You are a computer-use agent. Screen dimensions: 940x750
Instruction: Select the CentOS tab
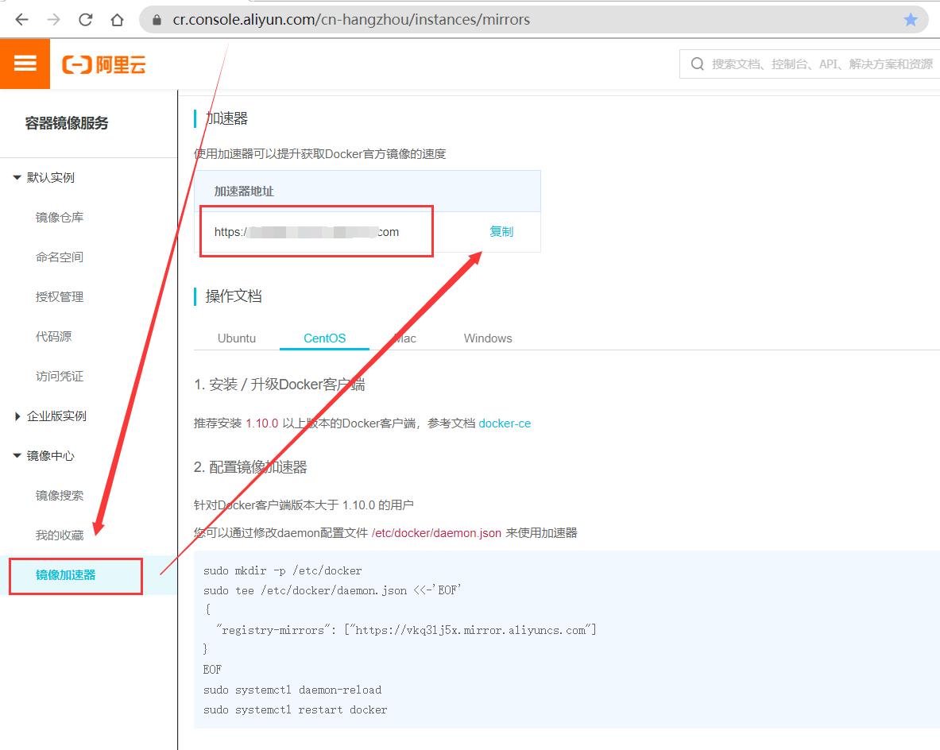pos(324,338)
